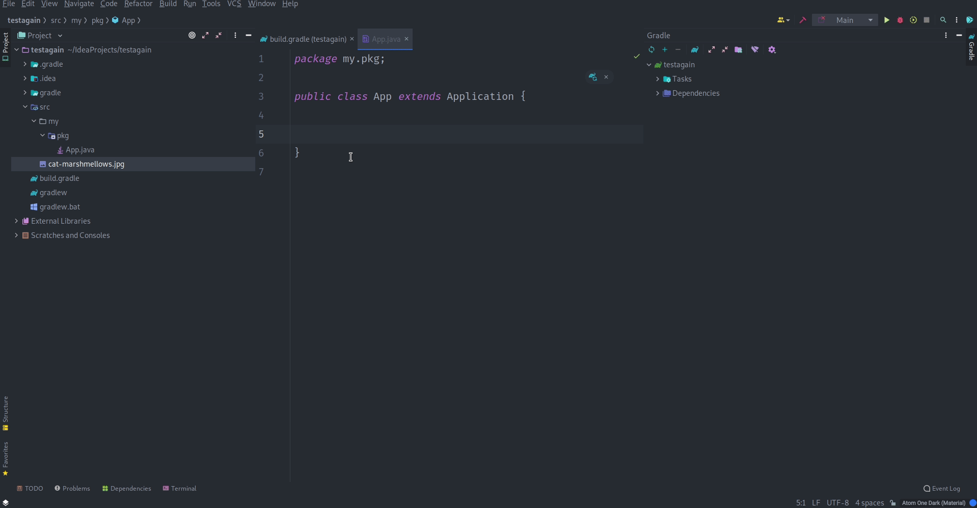Open Terminal tool window
The image size is (977, 508).
point(179,488)
